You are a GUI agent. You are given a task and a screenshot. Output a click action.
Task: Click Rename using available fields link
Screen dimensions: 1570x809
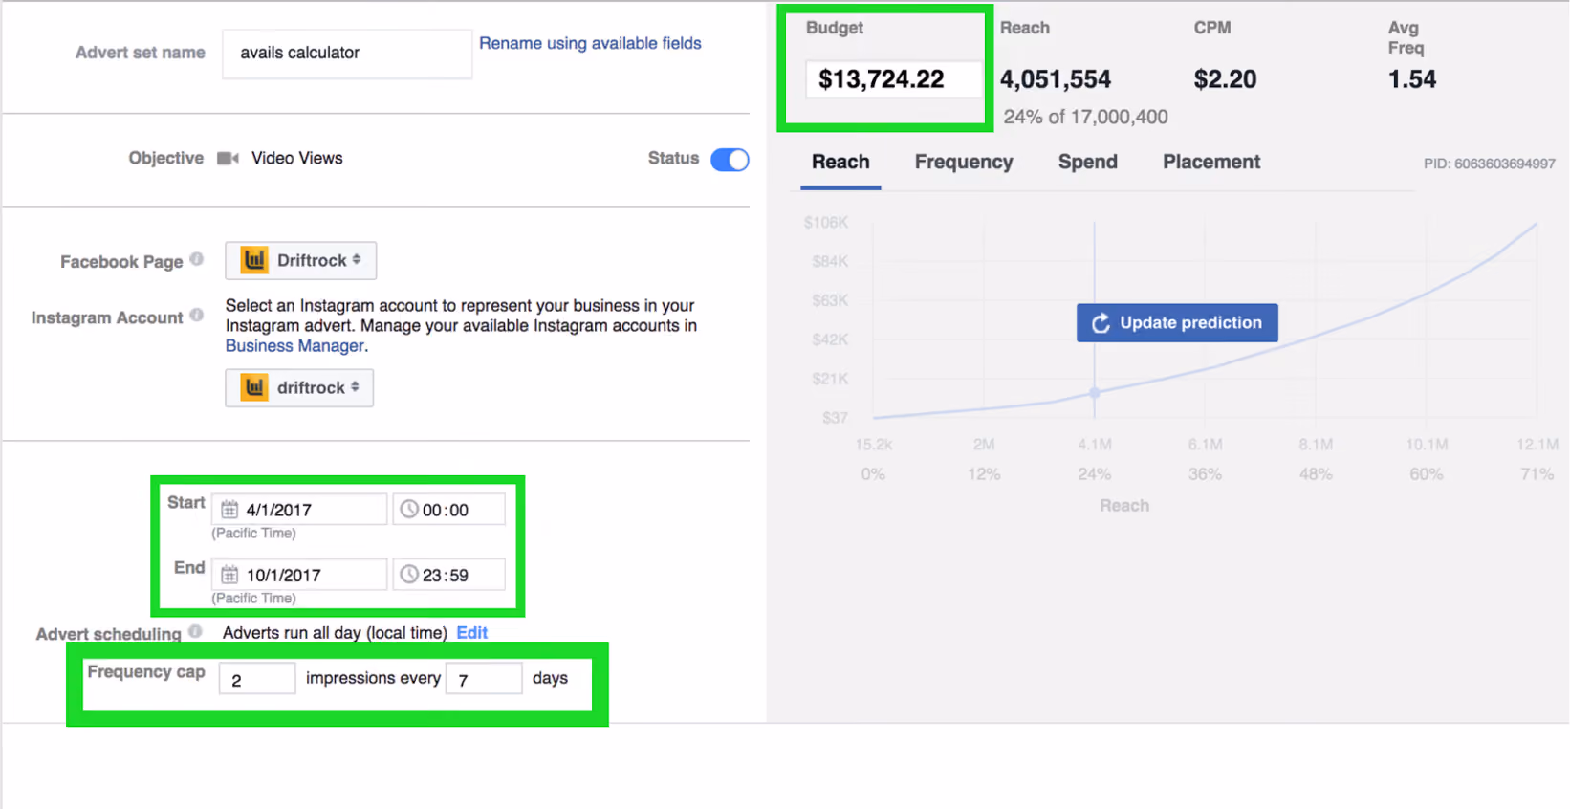point(590,43)
